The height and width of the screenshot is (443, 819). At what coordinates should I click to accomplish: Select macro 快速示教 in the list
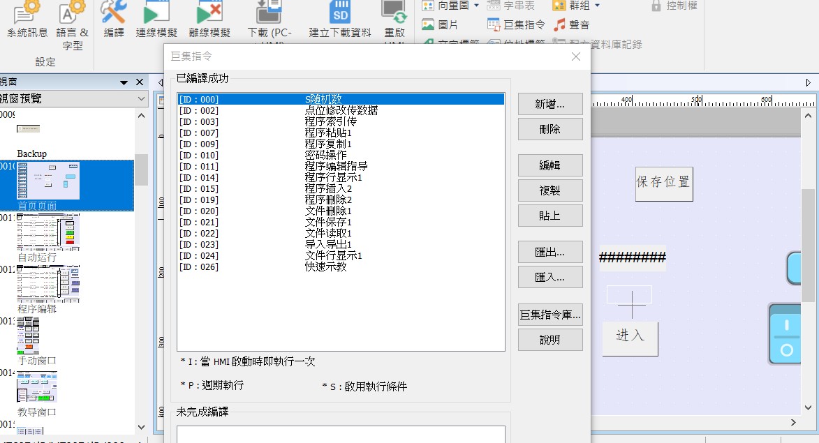(x=325, y=266)
